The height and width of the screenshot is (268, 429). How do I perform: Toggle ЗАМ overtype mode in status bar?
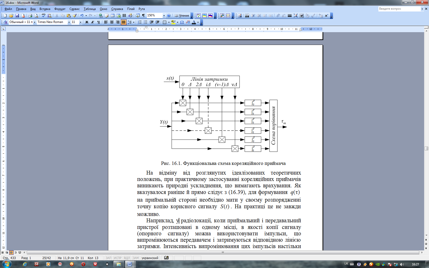pyautogui.click(x=136, y=258)
